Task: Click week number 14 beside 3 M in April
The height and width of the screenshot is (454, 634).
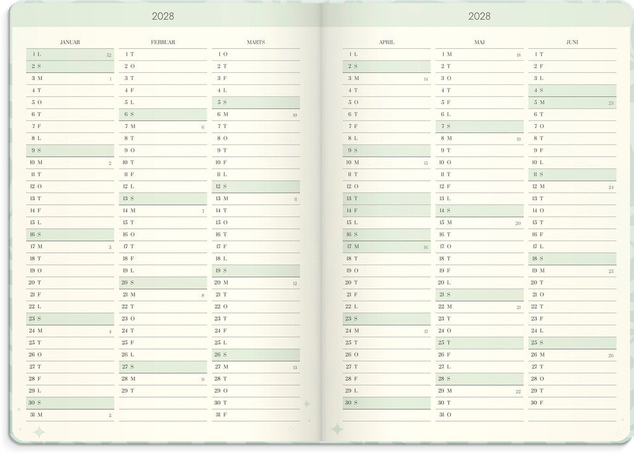Action: pos(426,79)
